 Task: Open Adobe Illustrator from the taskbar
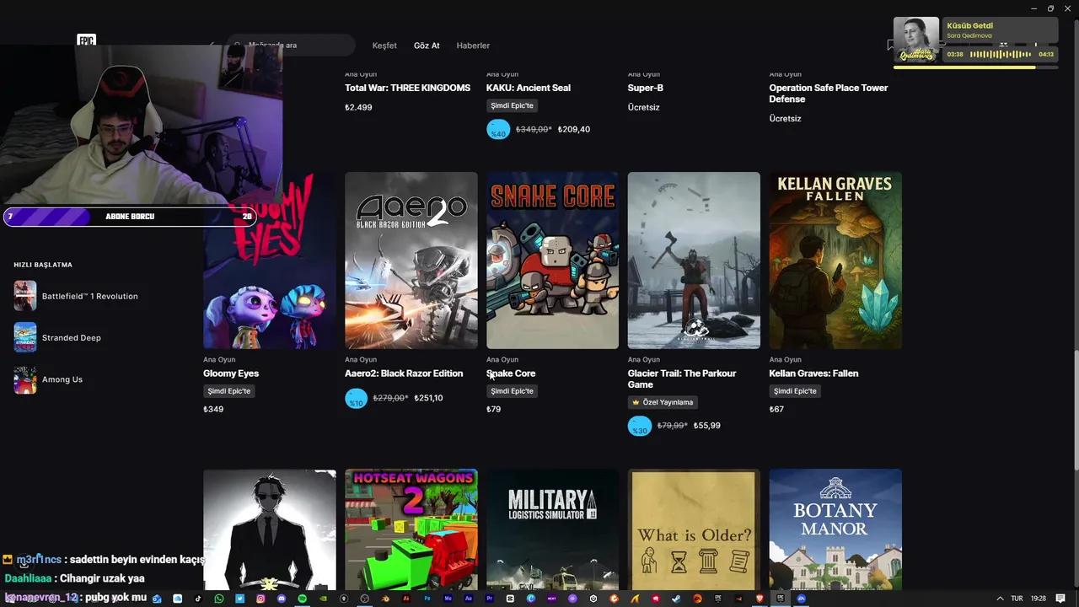coord(406,599)
